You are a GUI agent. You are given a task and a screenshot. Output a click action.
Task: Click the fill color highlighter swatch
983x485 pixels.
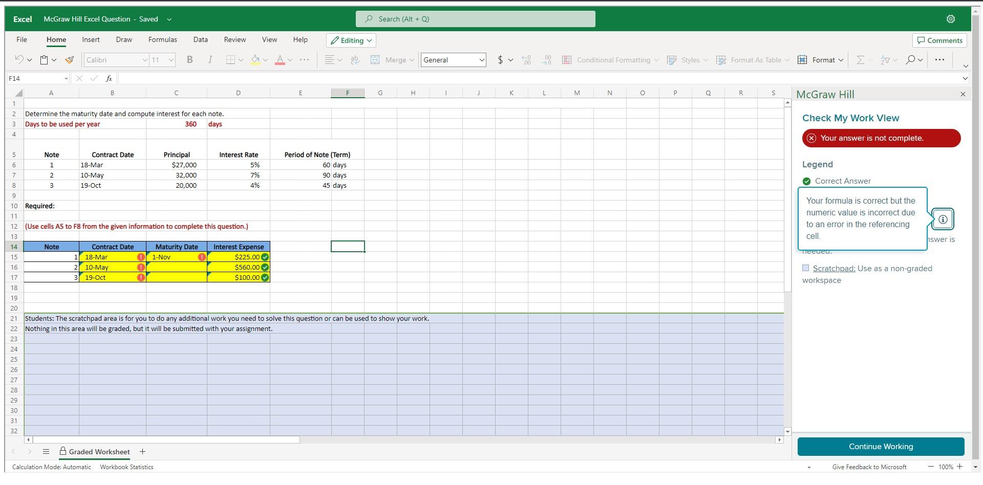[x=255, y=60]
